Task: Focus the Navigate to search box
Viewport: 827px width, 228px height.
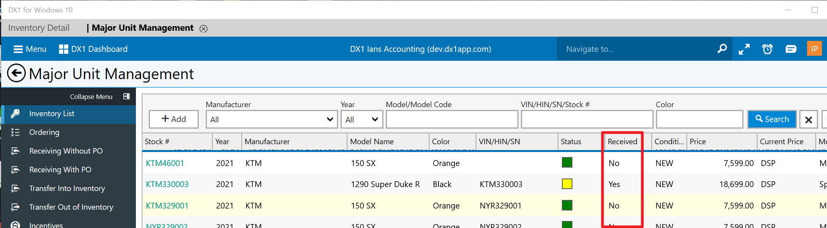Action: (636, 49)
